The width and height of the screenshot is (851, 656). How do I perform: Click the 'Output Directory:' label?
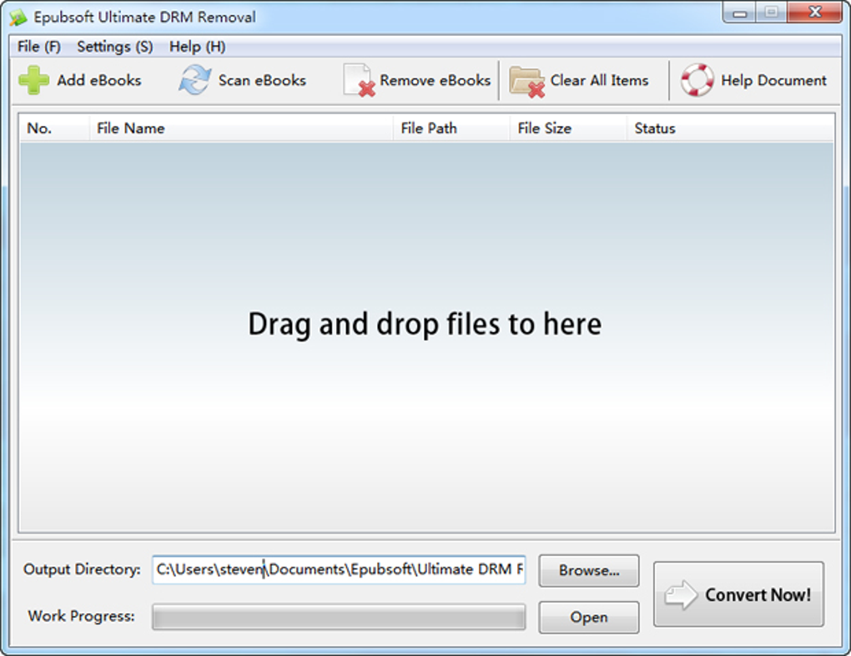point(82,570)
